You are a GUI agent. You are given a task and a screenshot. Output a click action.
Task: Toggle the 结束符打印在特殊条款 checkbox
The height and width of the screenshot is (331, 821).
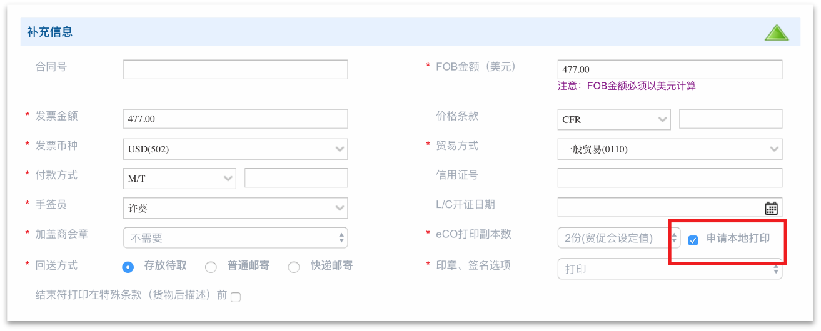click(236, 297)
